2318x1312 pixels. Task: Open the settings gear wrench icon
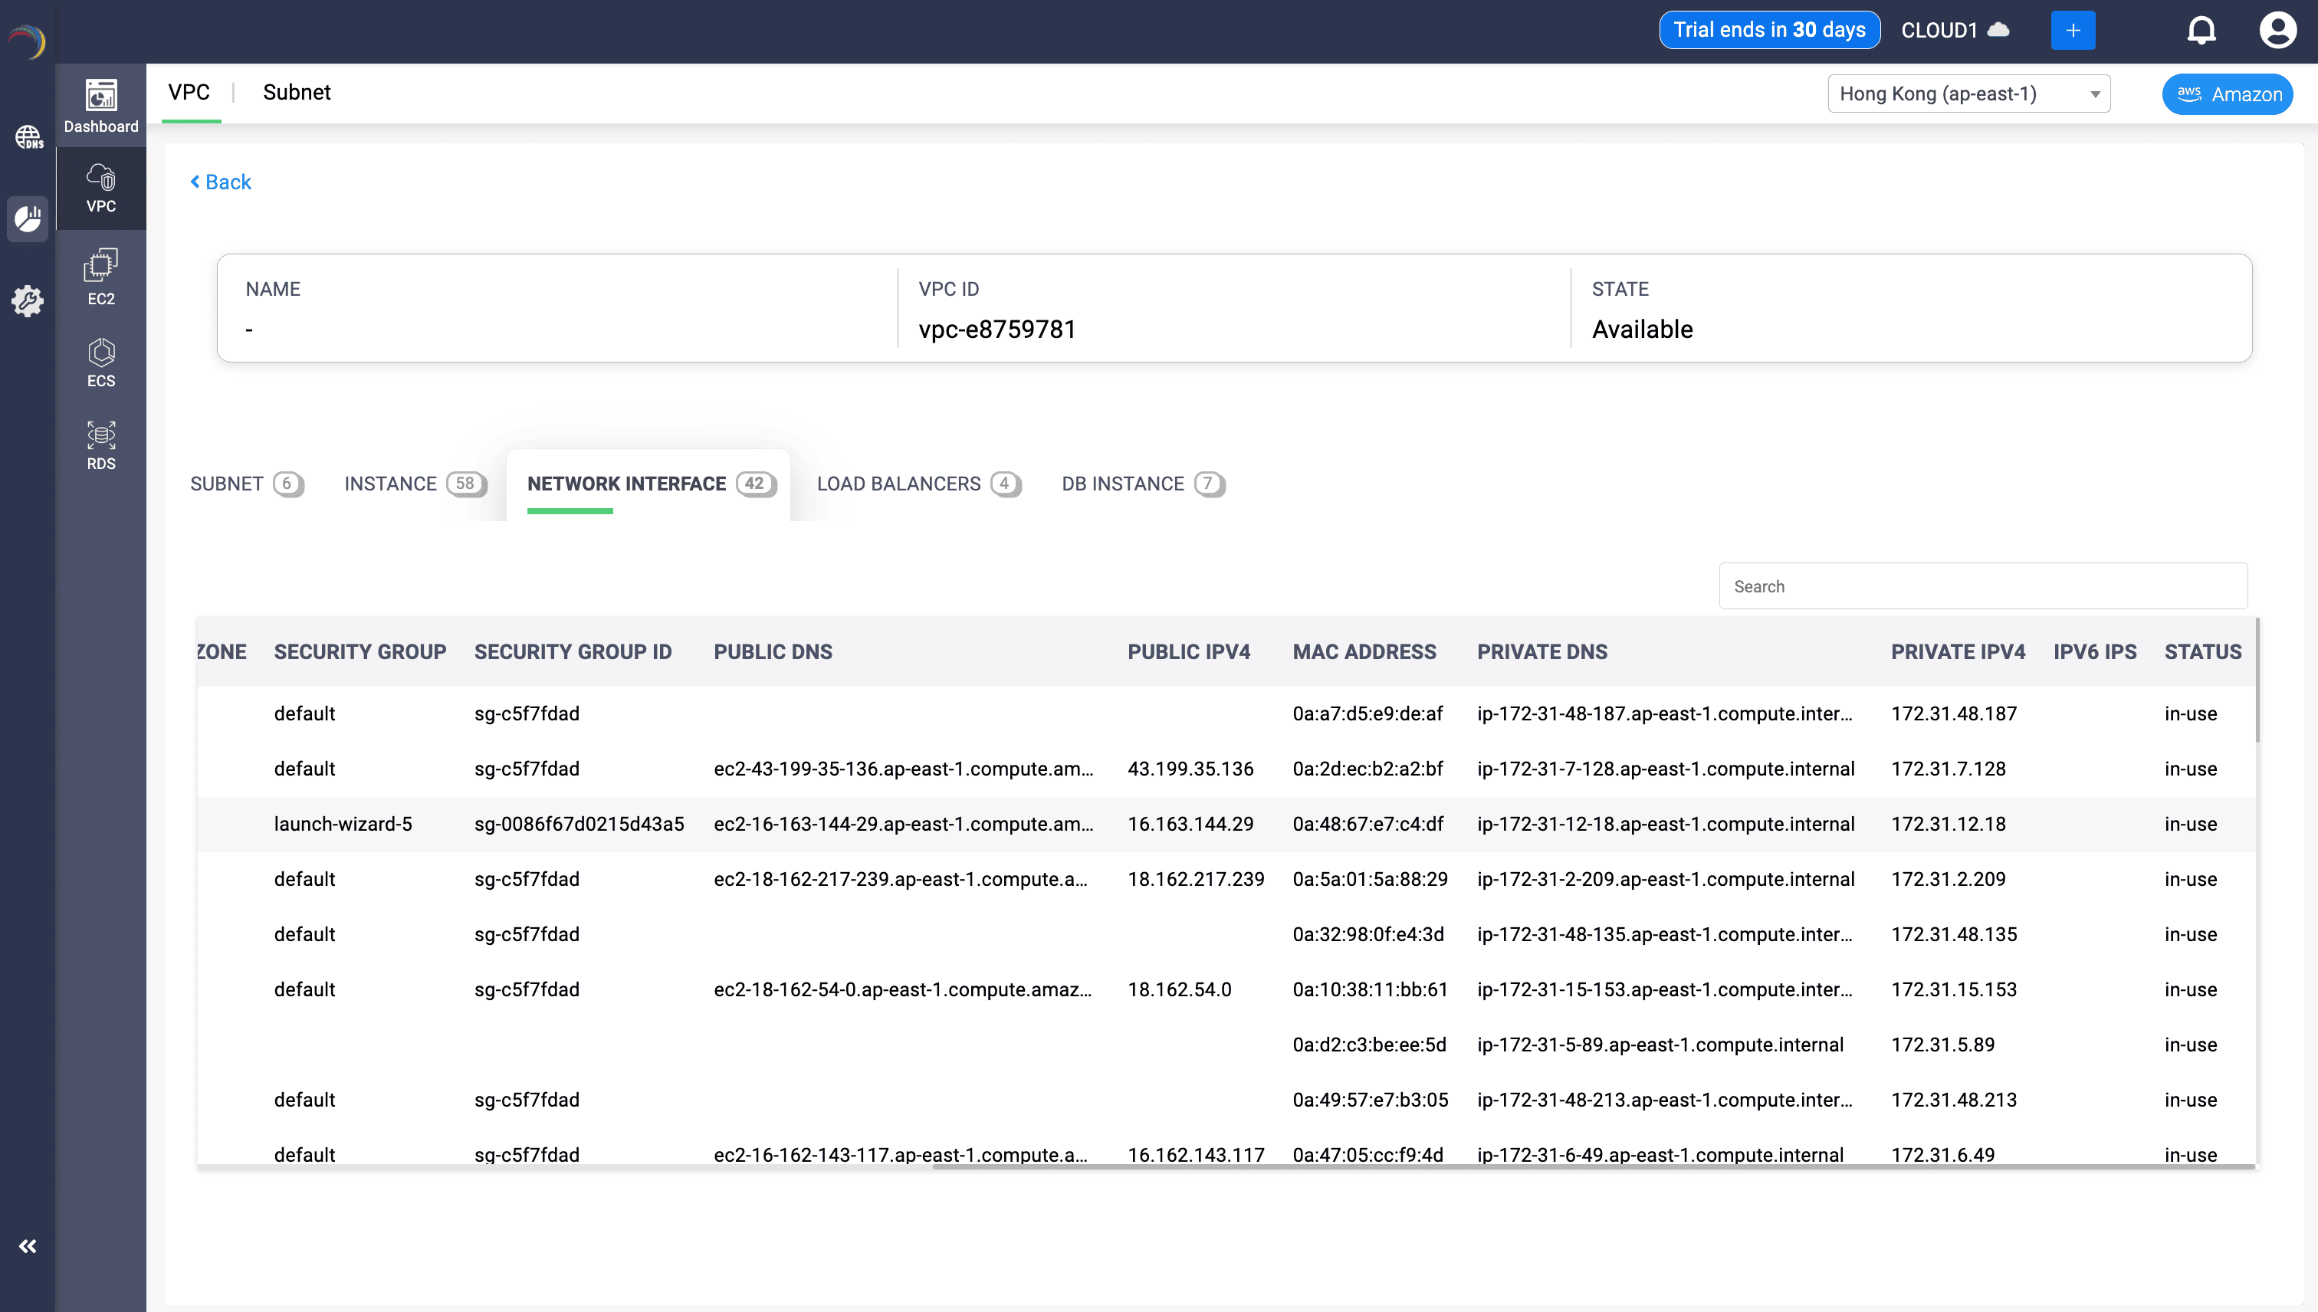(x=28, y=300)
